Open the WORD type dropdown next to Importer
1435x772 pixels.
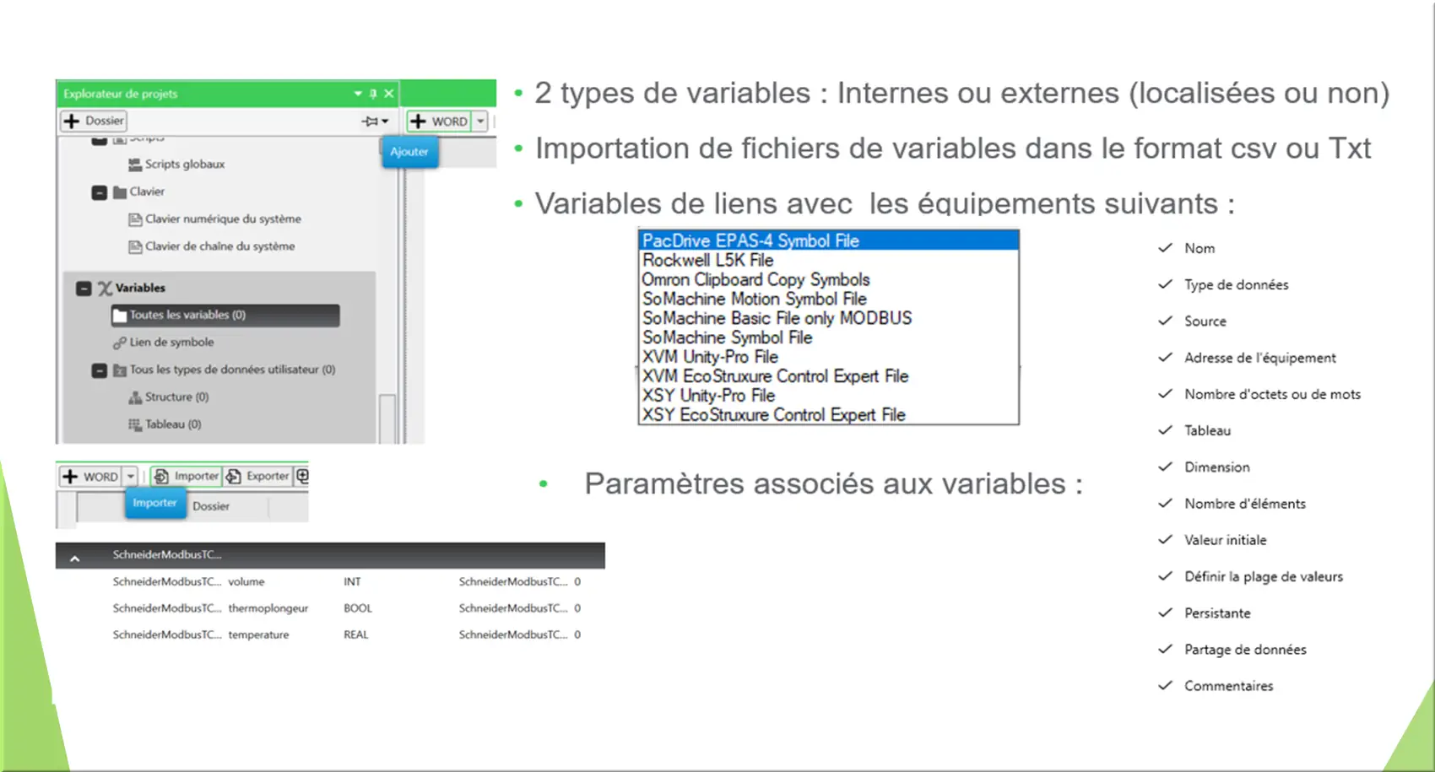[x=131, y=477]
